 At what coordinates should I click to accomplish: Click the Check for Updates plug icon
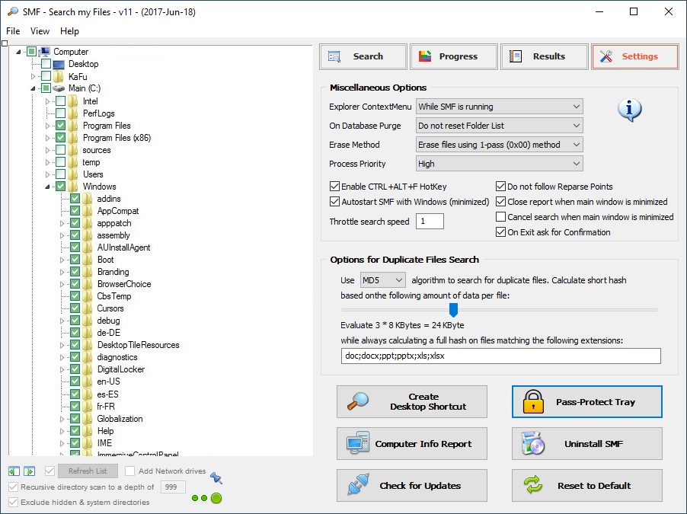pos(358,484)
